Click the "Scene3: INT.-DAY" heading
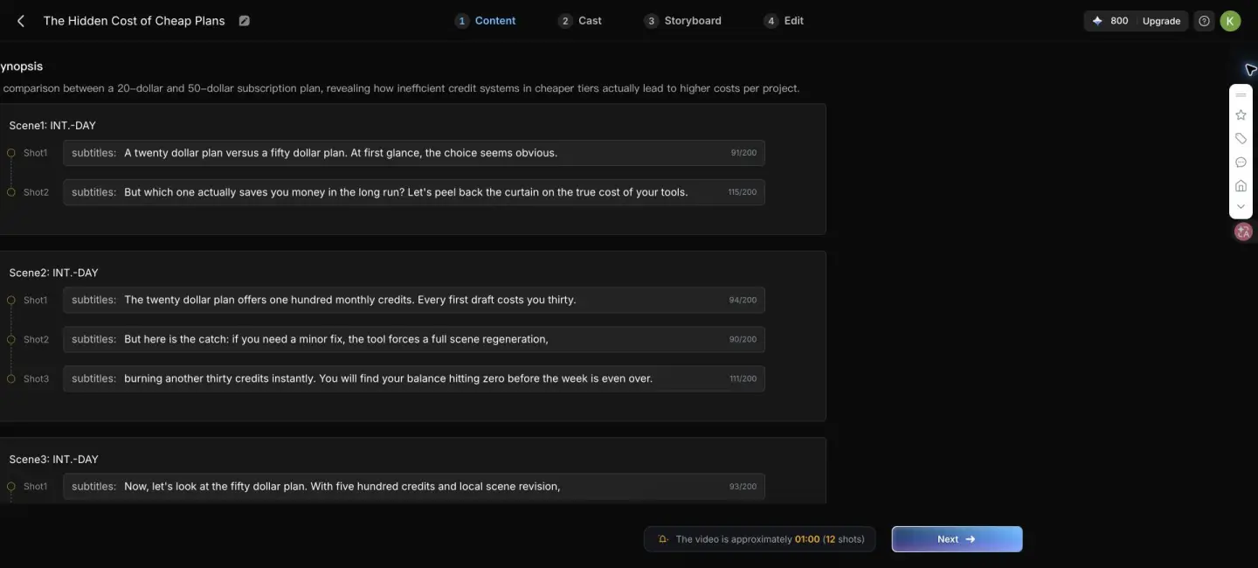The height and width of the screenshot is (568, 1258). [53, 459]
